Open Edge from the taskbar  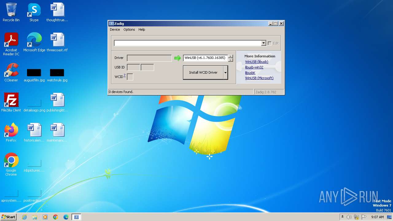point(66,217)
